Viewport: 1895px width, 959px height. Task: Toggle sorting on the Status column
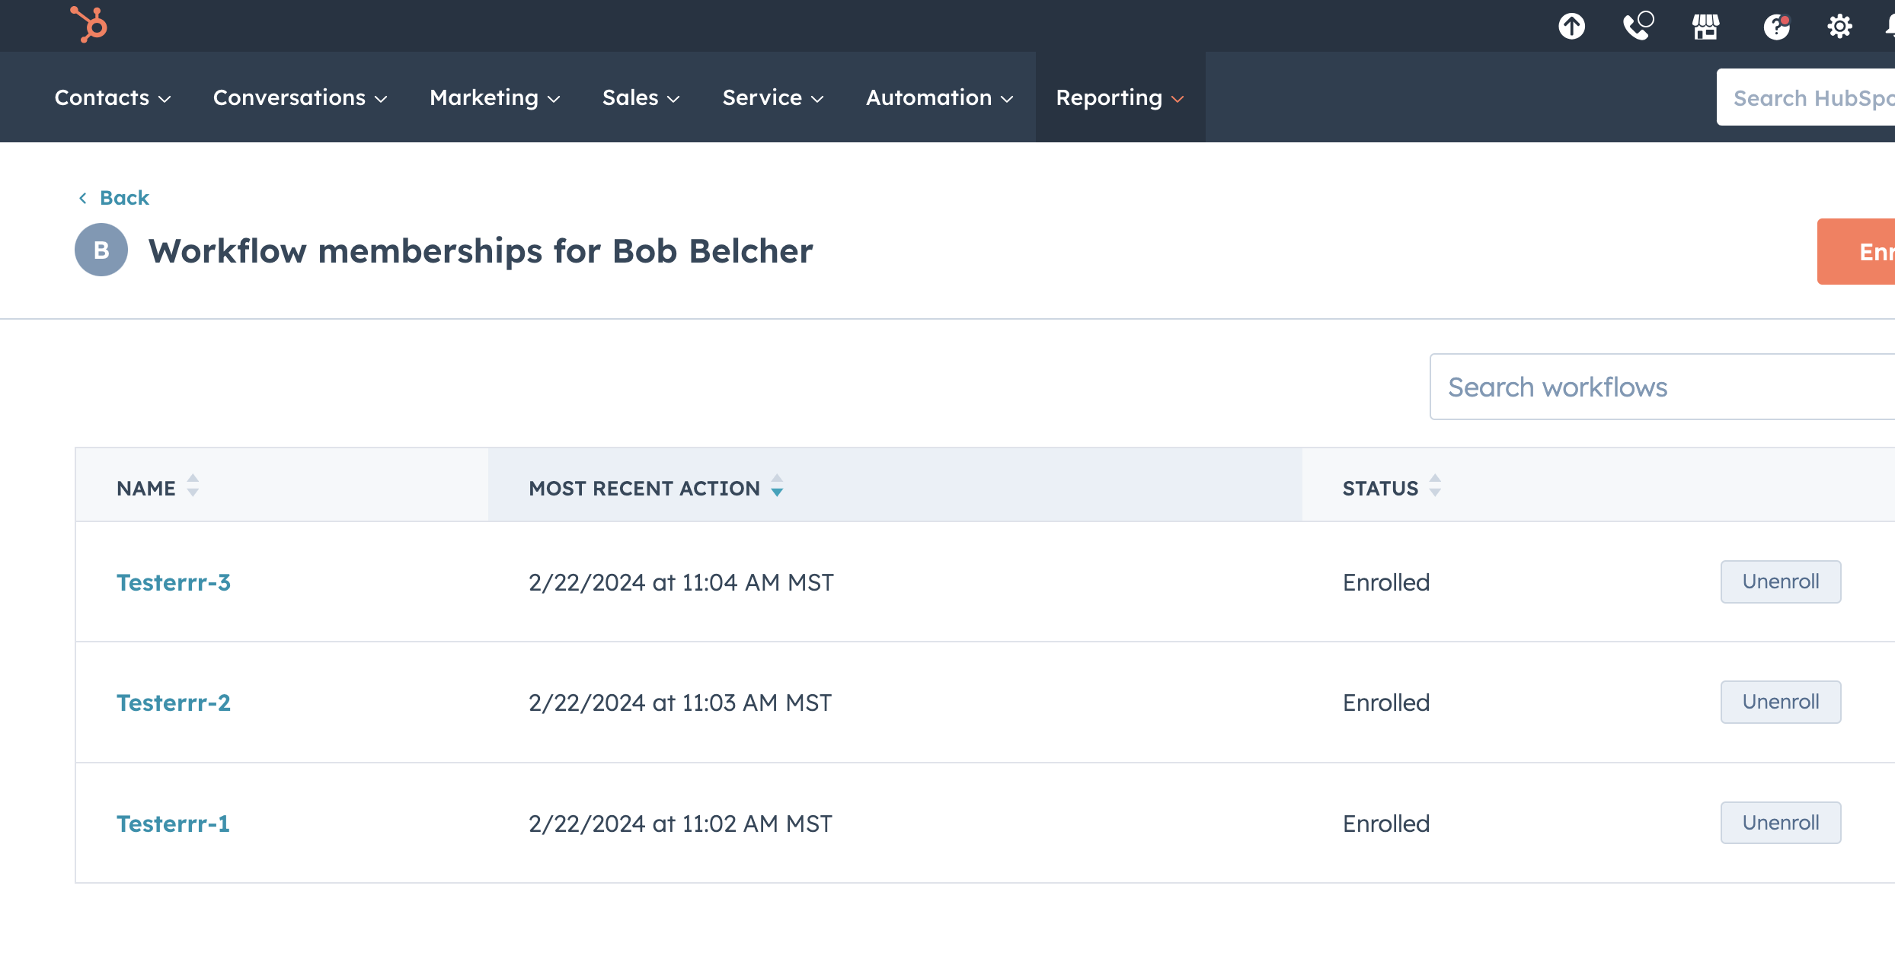pyautogui.click(x=1435, y=487)
